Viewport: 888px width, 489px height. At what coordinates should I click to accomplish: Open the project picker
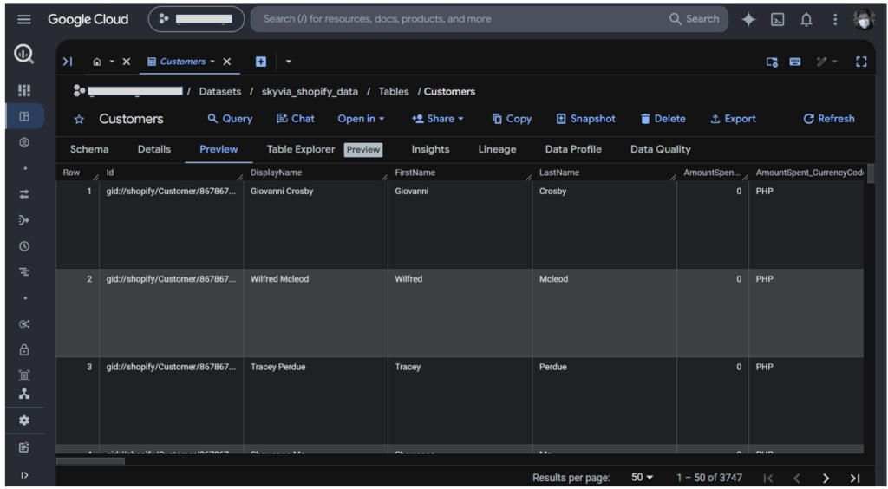[196, 19]
